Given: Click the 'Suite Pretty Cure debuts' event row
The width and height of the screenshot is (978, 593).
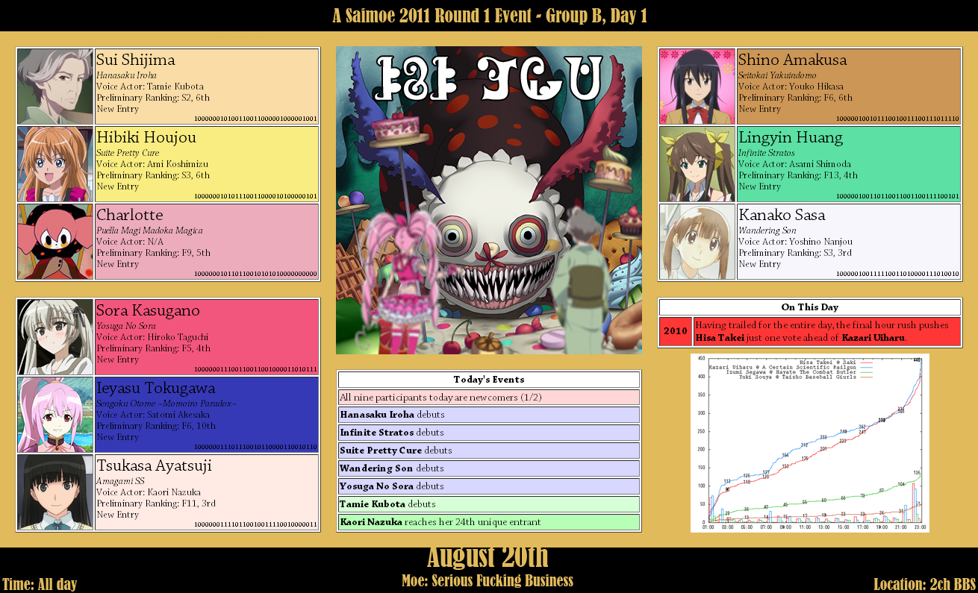Looking at the screenshot, I should pyautogui.click(x=489, y=451).
